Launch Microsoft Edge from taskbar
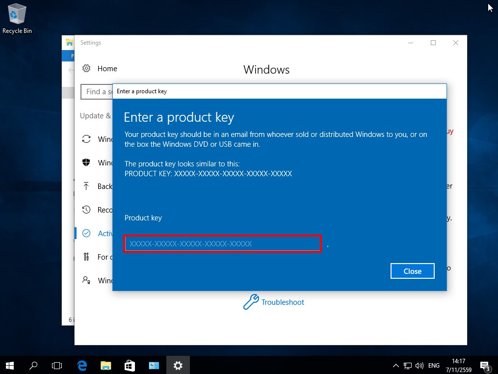498x374 pixels. click(82, 366)
